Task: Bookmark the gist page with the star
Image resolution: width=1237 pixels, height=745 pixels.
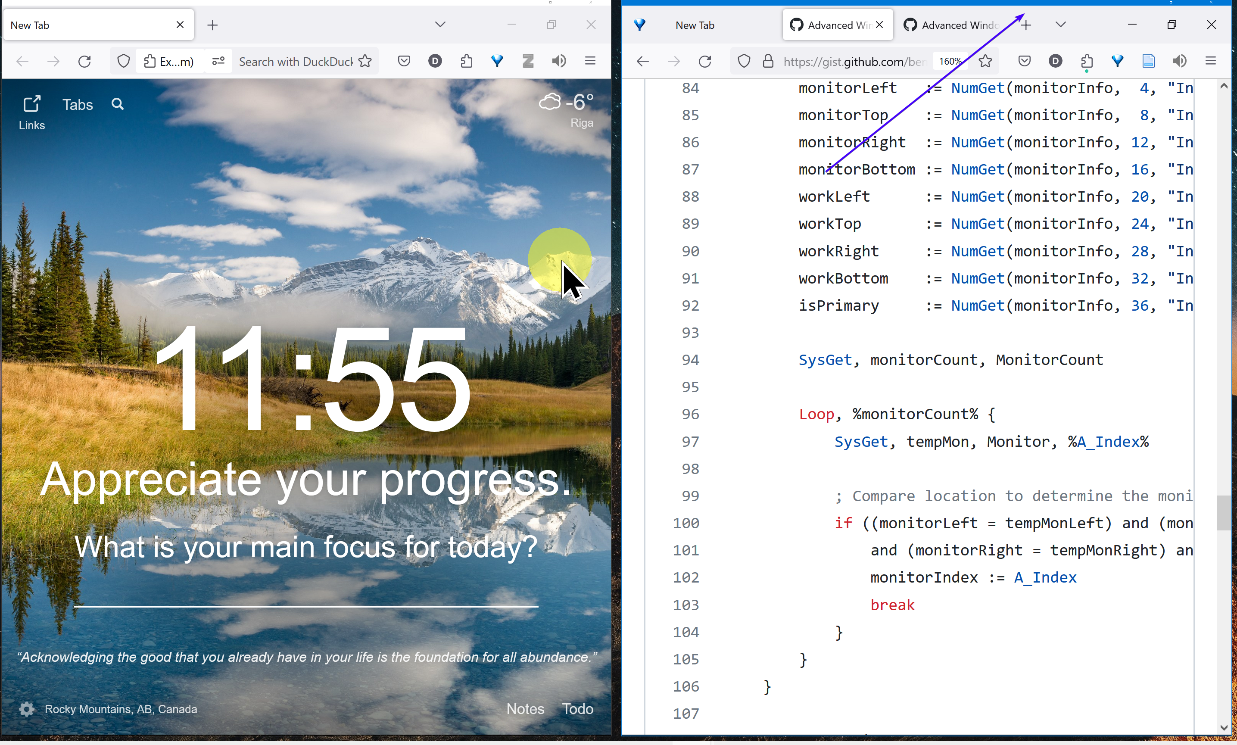Action: pos(985,61)
